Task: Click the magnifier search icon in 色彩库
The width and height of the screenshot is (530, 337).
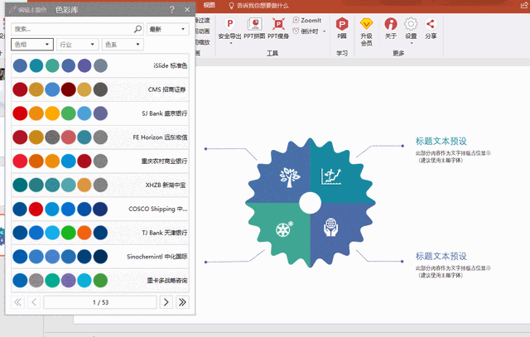Action: click(137, 29)
